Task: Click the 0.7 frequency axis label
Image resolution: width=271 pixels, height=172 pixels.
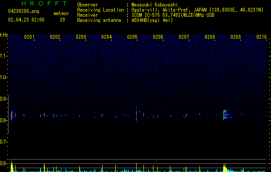Action: (3, 142)
